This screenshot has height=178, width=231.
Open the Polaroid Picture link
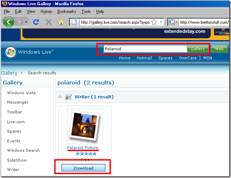tap(83, 147)
